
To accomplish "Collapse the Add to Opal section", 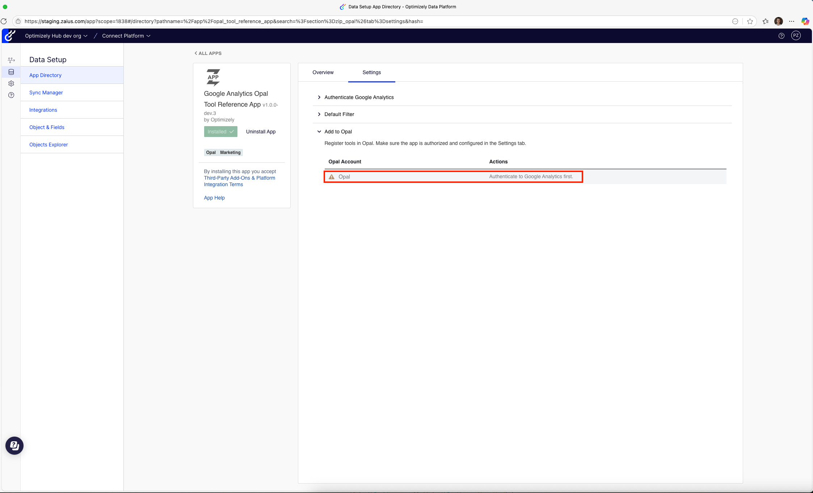I will click(x=338, y=132).
